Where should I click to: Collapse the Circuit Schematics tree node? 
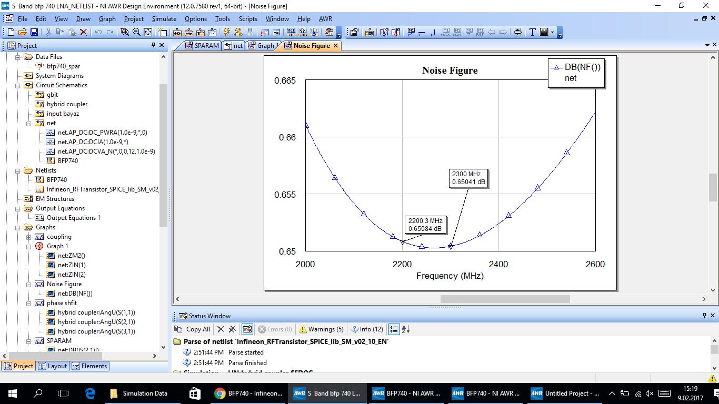[x=17, y=85]
